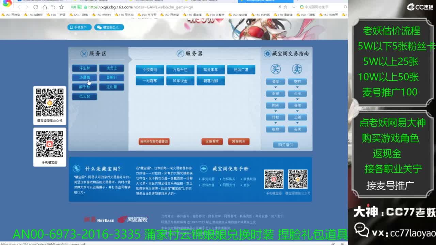Click the 手机版下 mobile download button

coord(79,27)
